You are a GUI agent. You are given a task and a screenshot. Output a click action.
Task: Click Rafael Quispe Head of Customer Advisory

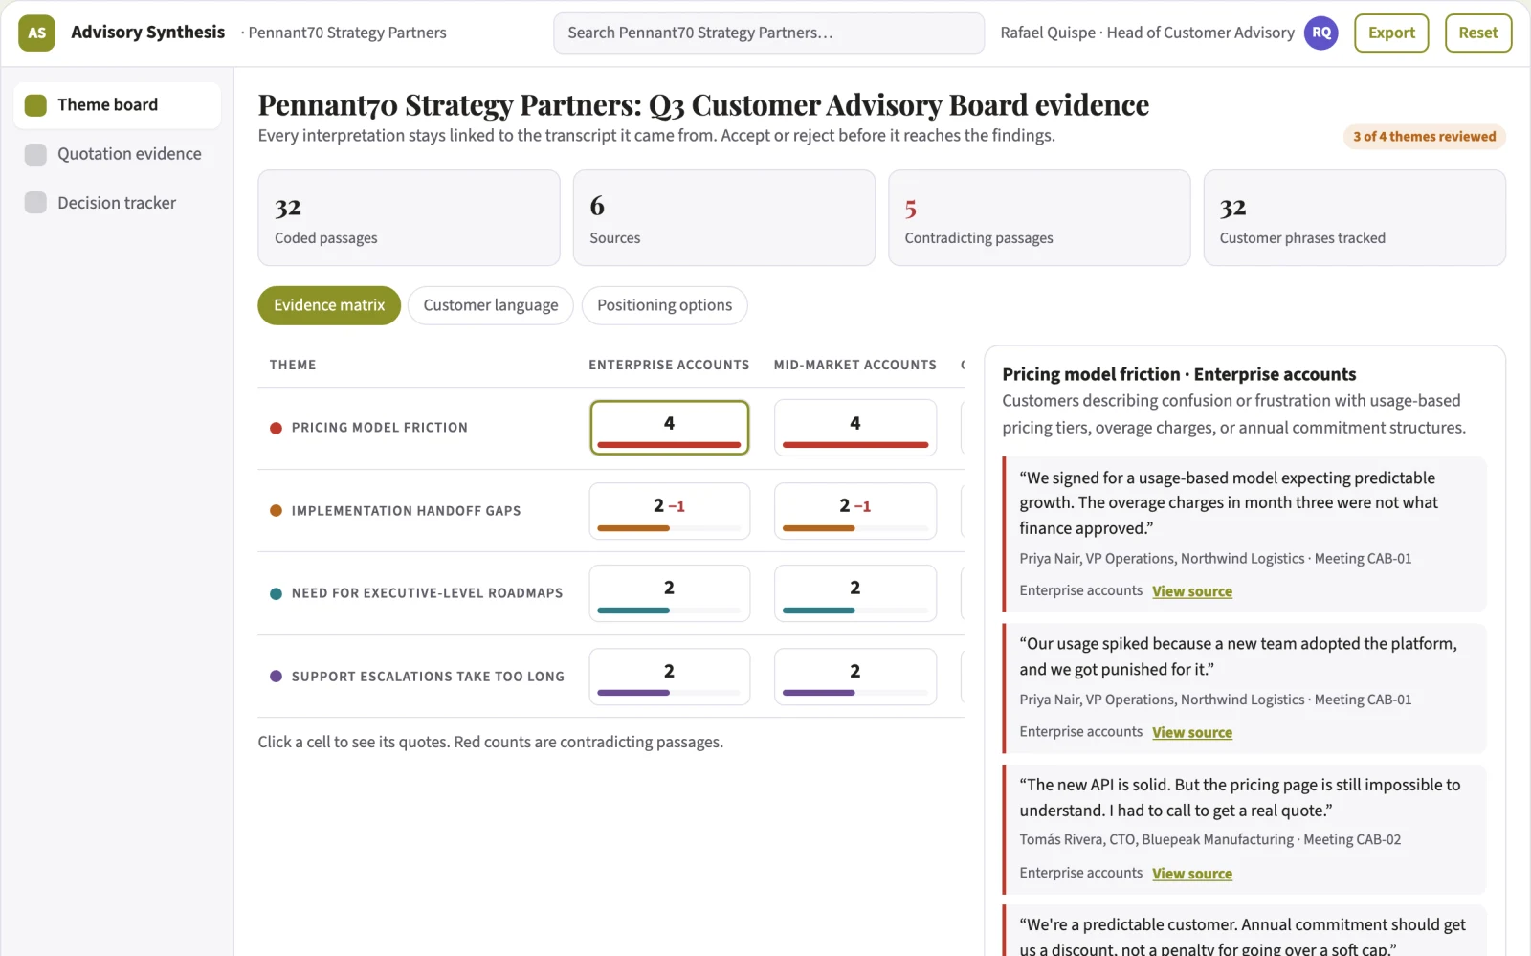pos(1147,33)
